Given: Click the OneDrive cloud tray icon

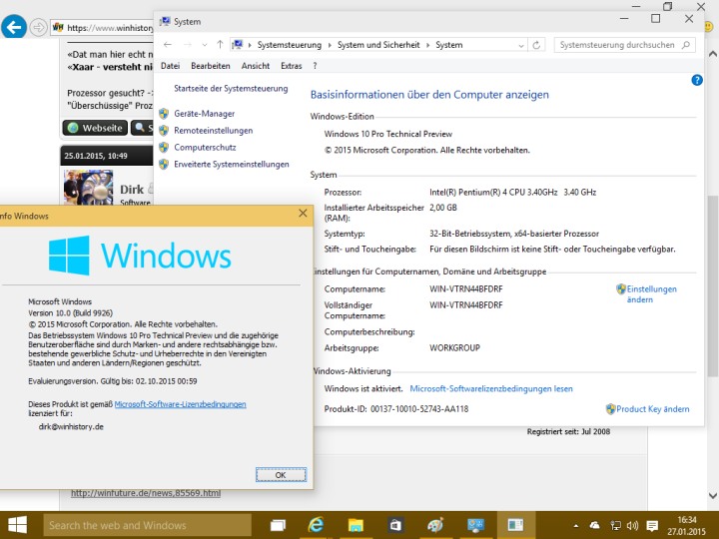Looking at the screenshot, I should [595, 525].
